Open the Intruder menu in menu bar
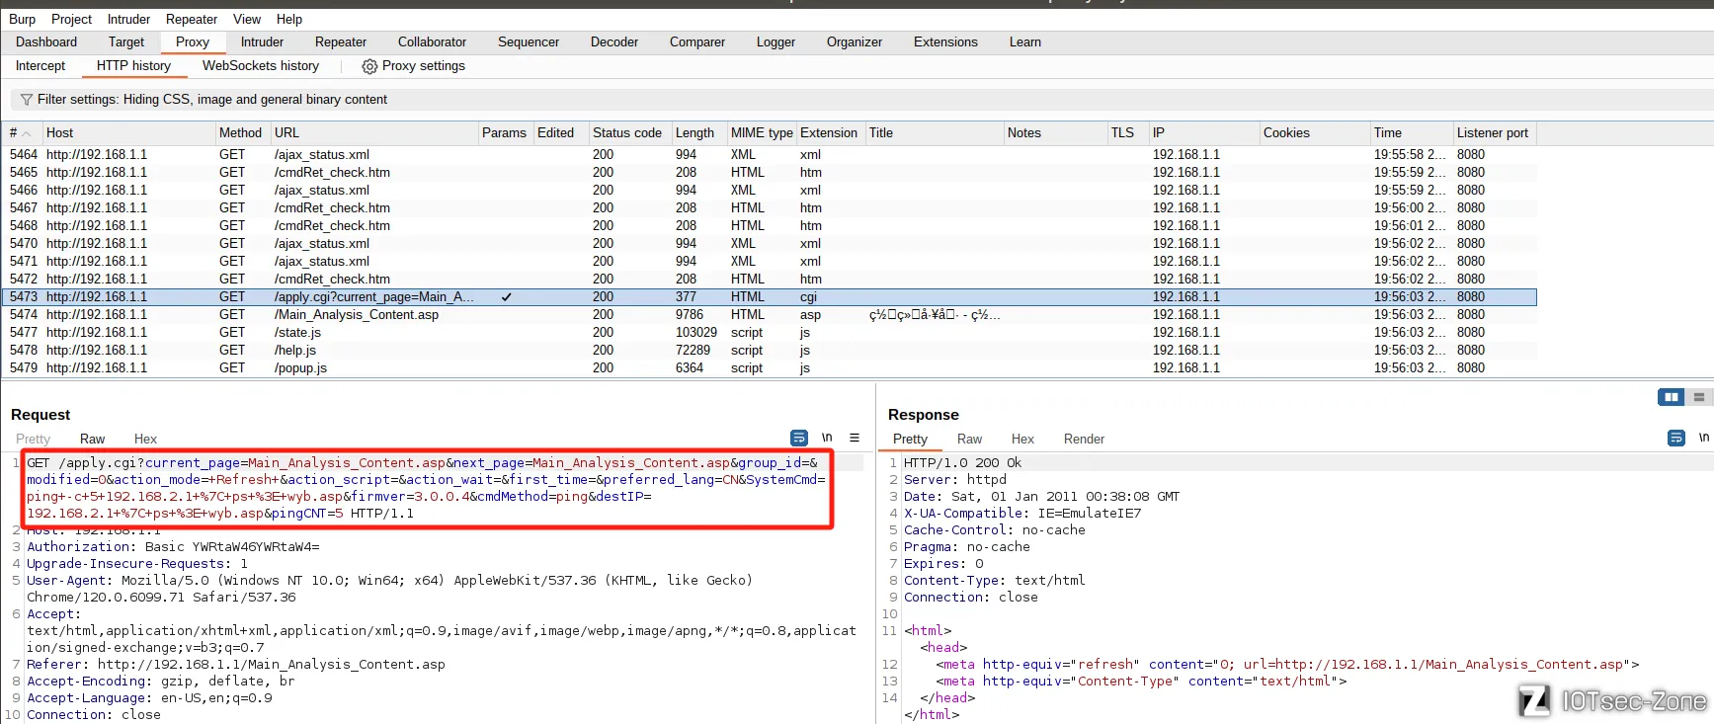This screenshot has height=724, width=1714. (128, 19)
